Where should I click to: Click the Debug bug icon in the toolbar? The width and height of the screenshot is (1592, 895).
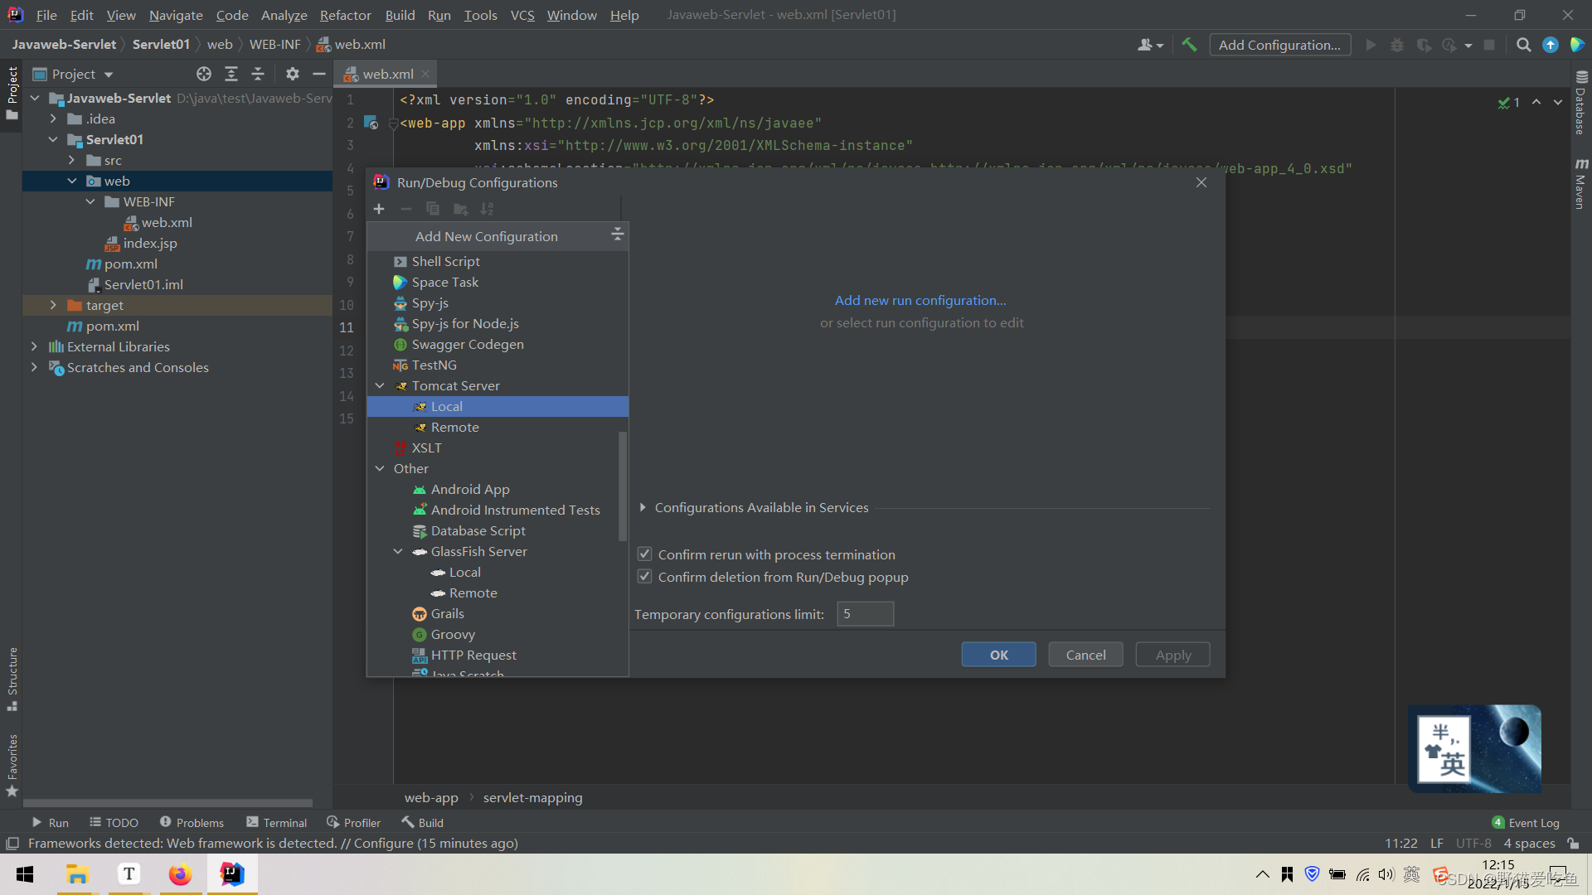pyautogui.click(x=1397, y=45)
